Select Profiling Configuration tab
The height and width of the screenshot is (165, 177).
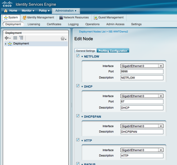(x=113, y=51)
